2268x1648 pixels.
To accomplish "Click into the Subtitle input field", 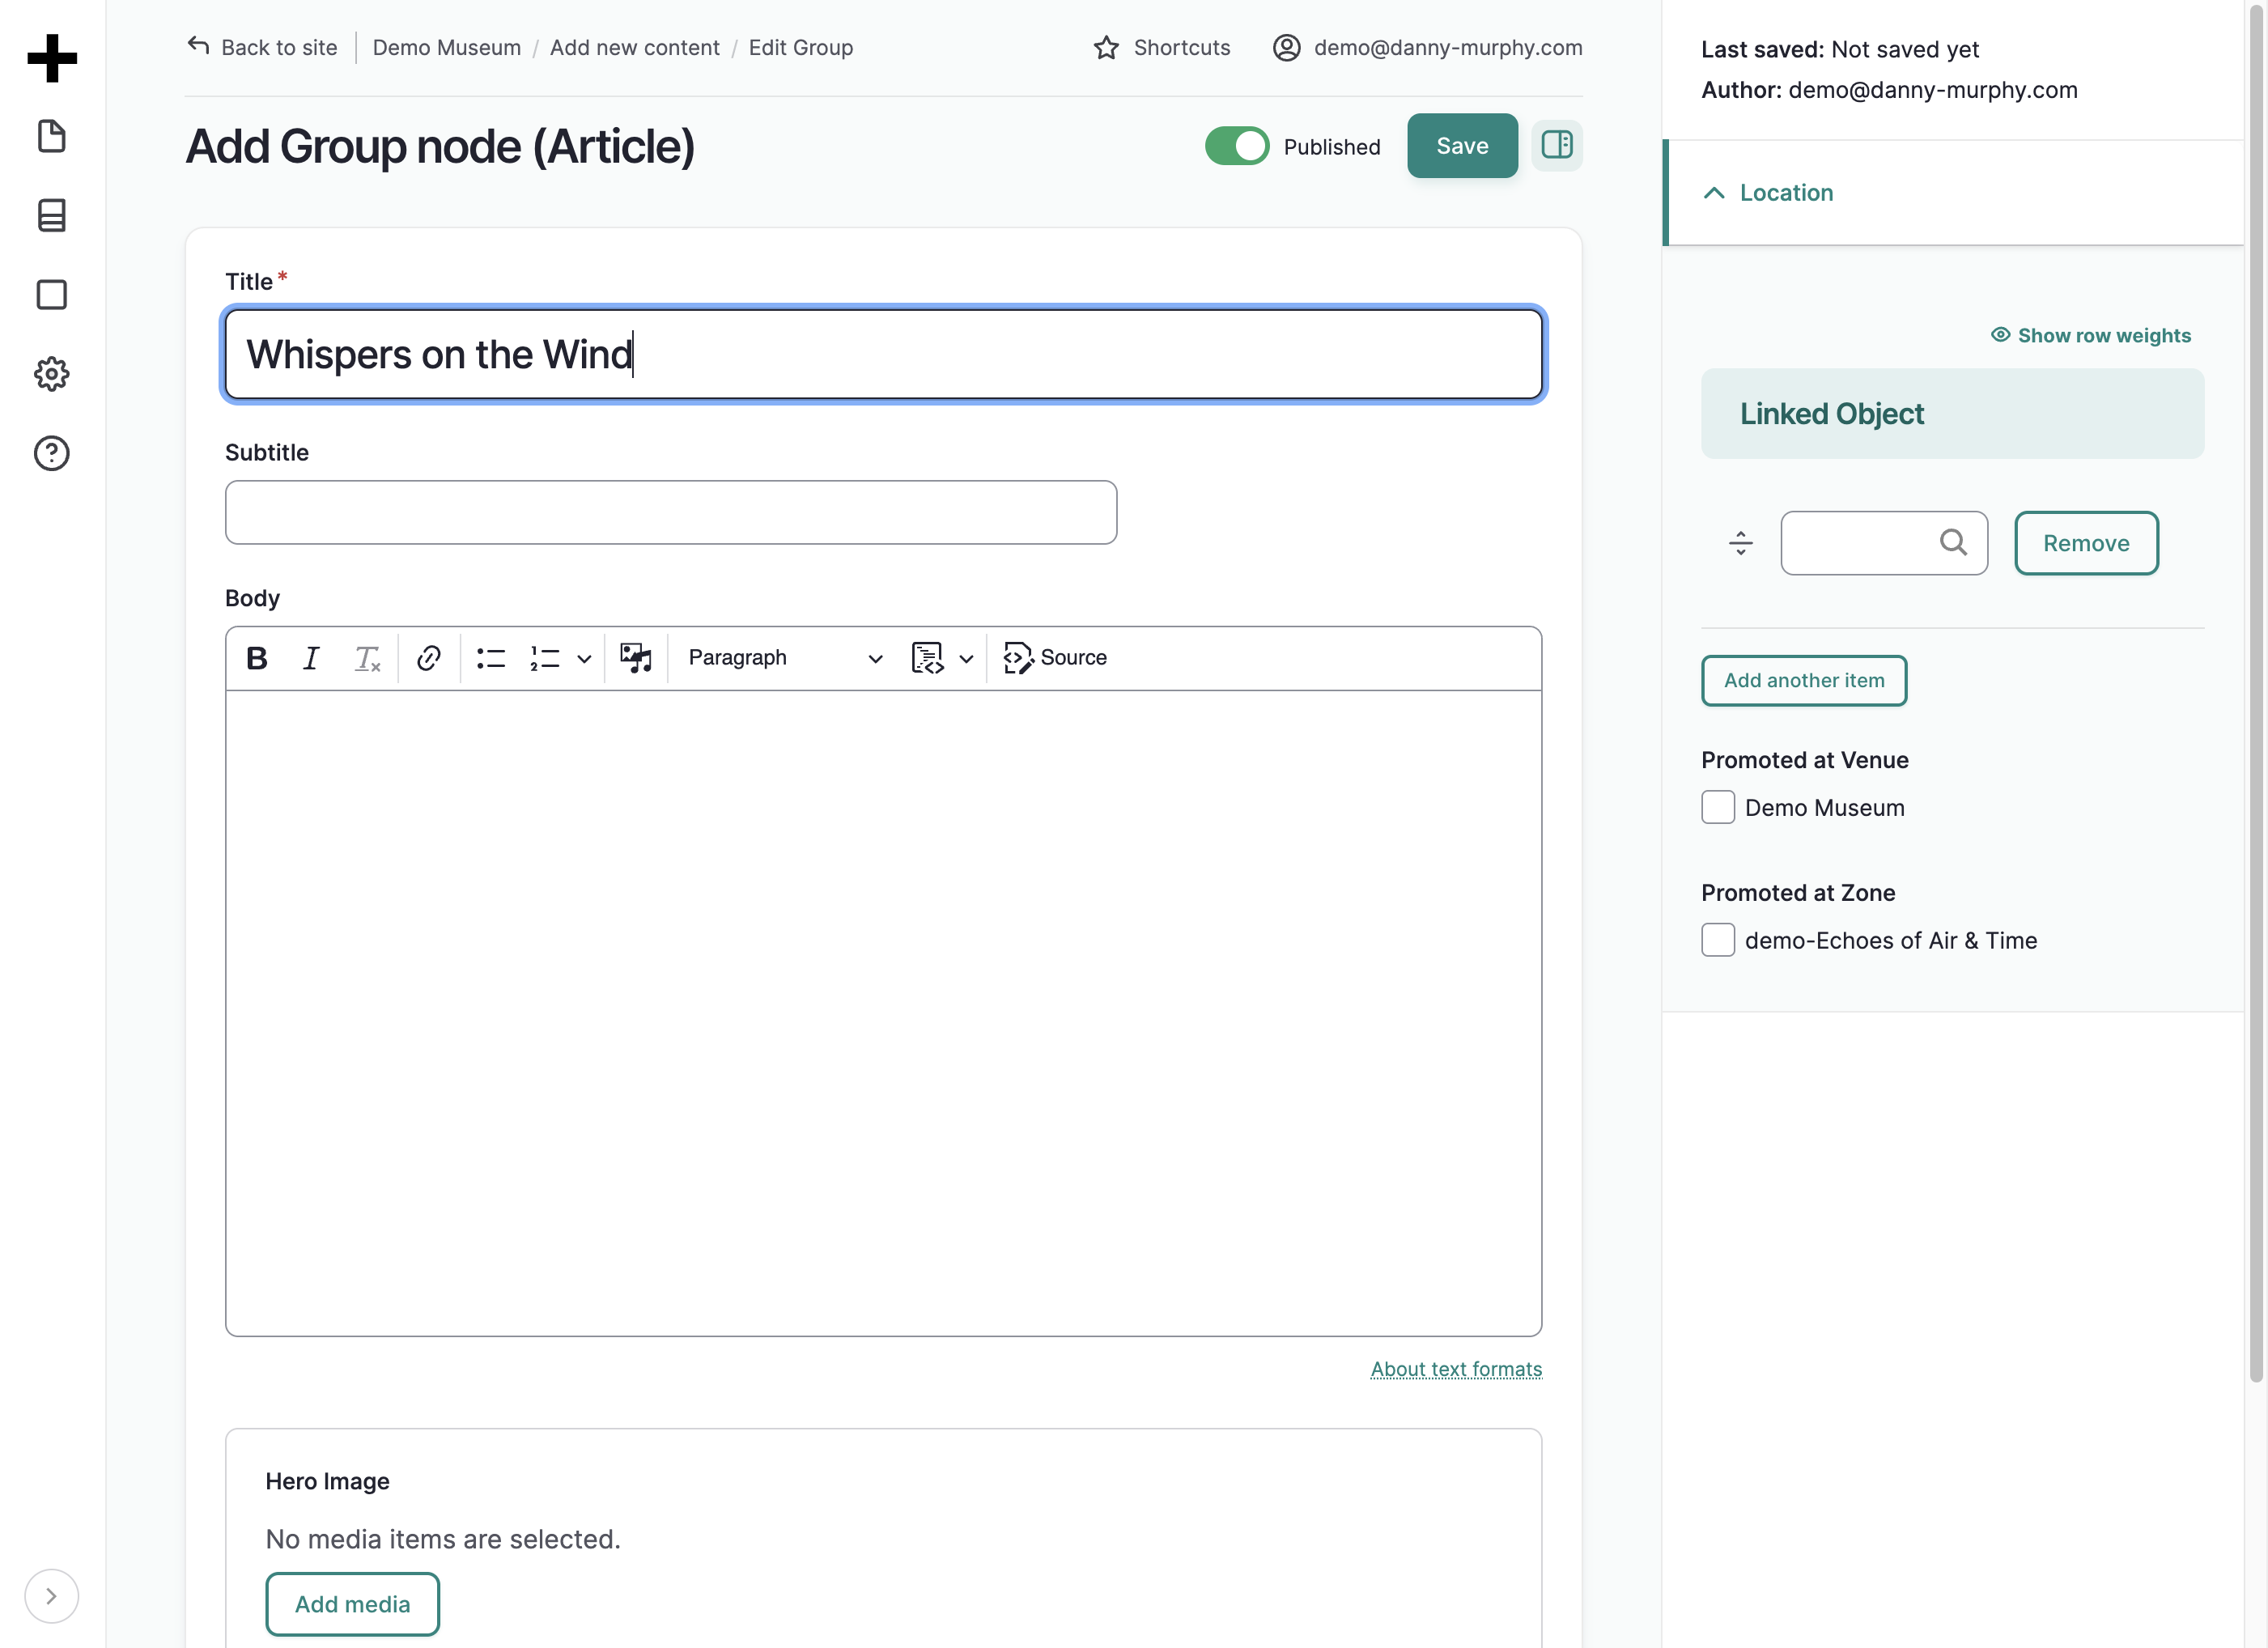I will coord(671,513).
